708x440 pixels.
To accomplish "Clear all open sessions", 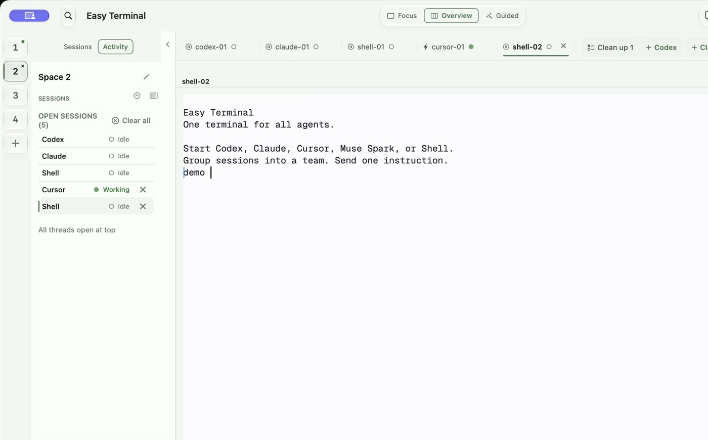I will (131, 120).
